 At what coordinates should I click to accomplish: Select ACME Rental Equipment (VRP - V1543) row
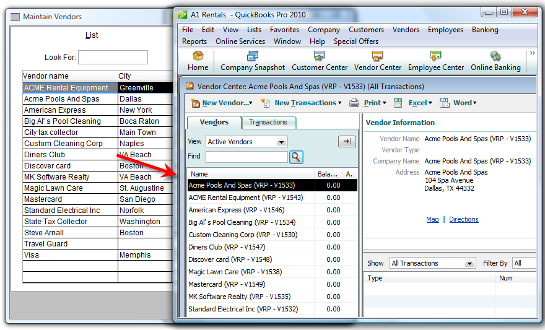[x=272, y=198]
